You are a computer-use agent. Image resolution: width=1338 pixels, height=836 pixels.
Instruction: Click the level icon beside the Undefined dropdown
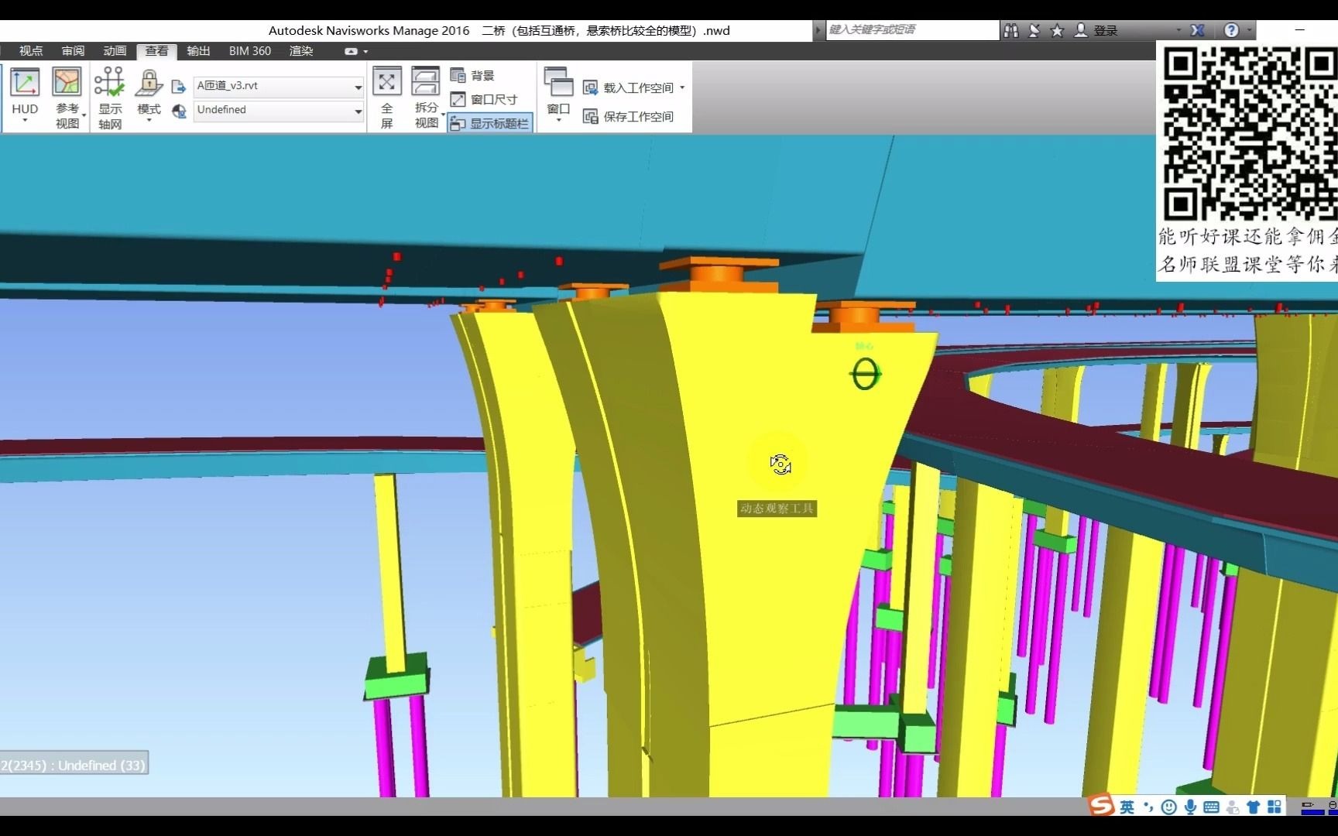click(179, 111)
